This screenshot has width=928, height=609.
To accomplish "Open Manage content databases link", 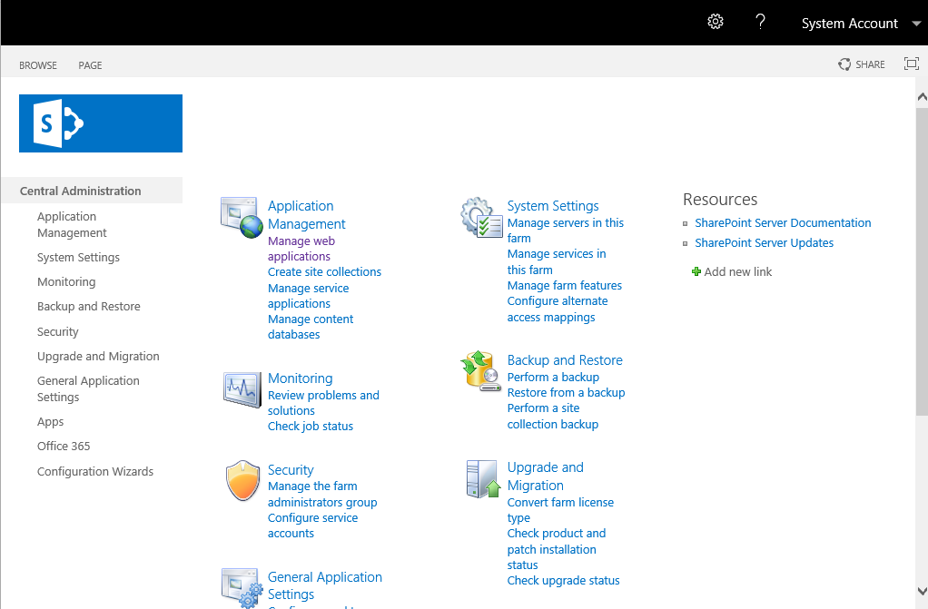I will point(311,327).
